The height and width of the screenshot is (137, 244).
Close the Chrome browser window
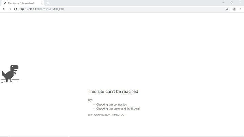click(240, 3)
